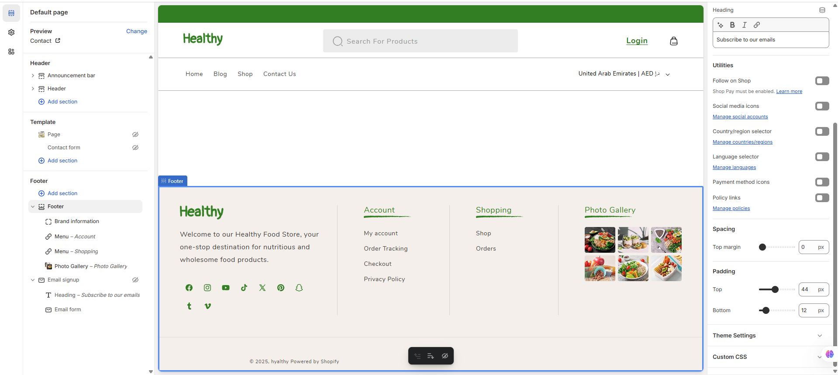This screenshot has height=375, width=838.
Task: Click the shopping bag cart icon
Action: (x=674, y=41)
